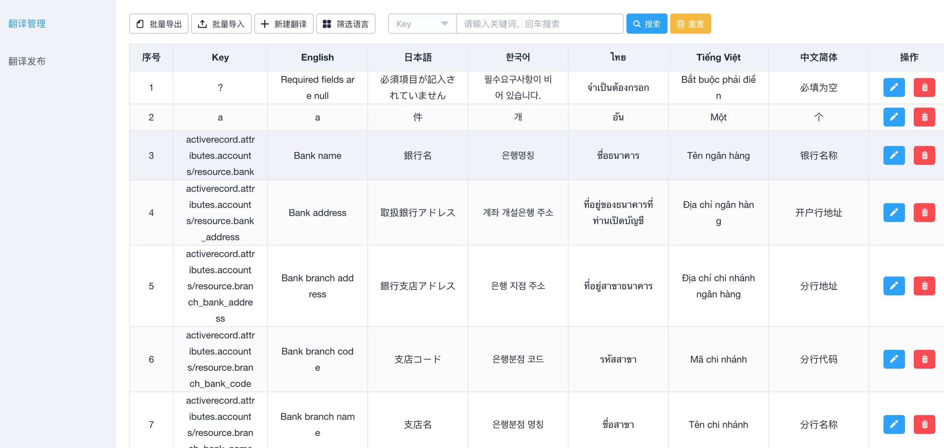Delete row 1 with the trash icon
The height and width of the screenshot is (448, 944).
click(924, 87)
